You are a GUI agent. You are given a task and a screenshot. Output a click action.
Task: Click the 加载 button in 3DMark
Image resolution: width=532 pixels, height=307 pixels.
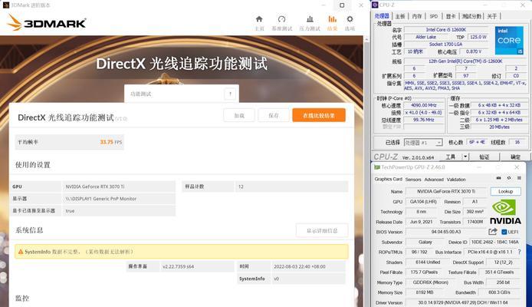click(x=239, y=115)
